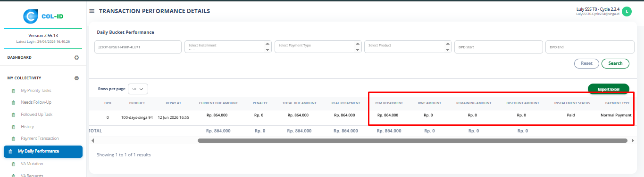Click the REMAINING AMOUNT column header
The width and height of the screenshot is (644, 177).
(473, 103)
